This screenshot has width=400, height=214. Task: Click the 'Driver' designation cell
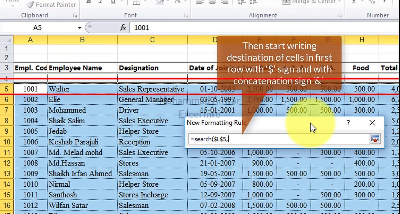pos(152,110)
